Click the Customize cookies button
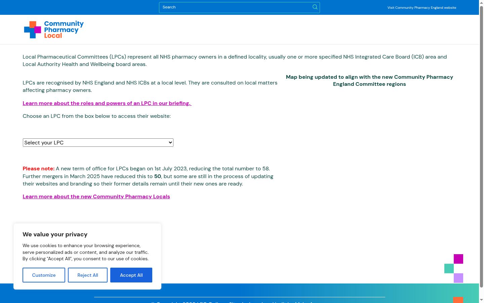 point(44,275)
